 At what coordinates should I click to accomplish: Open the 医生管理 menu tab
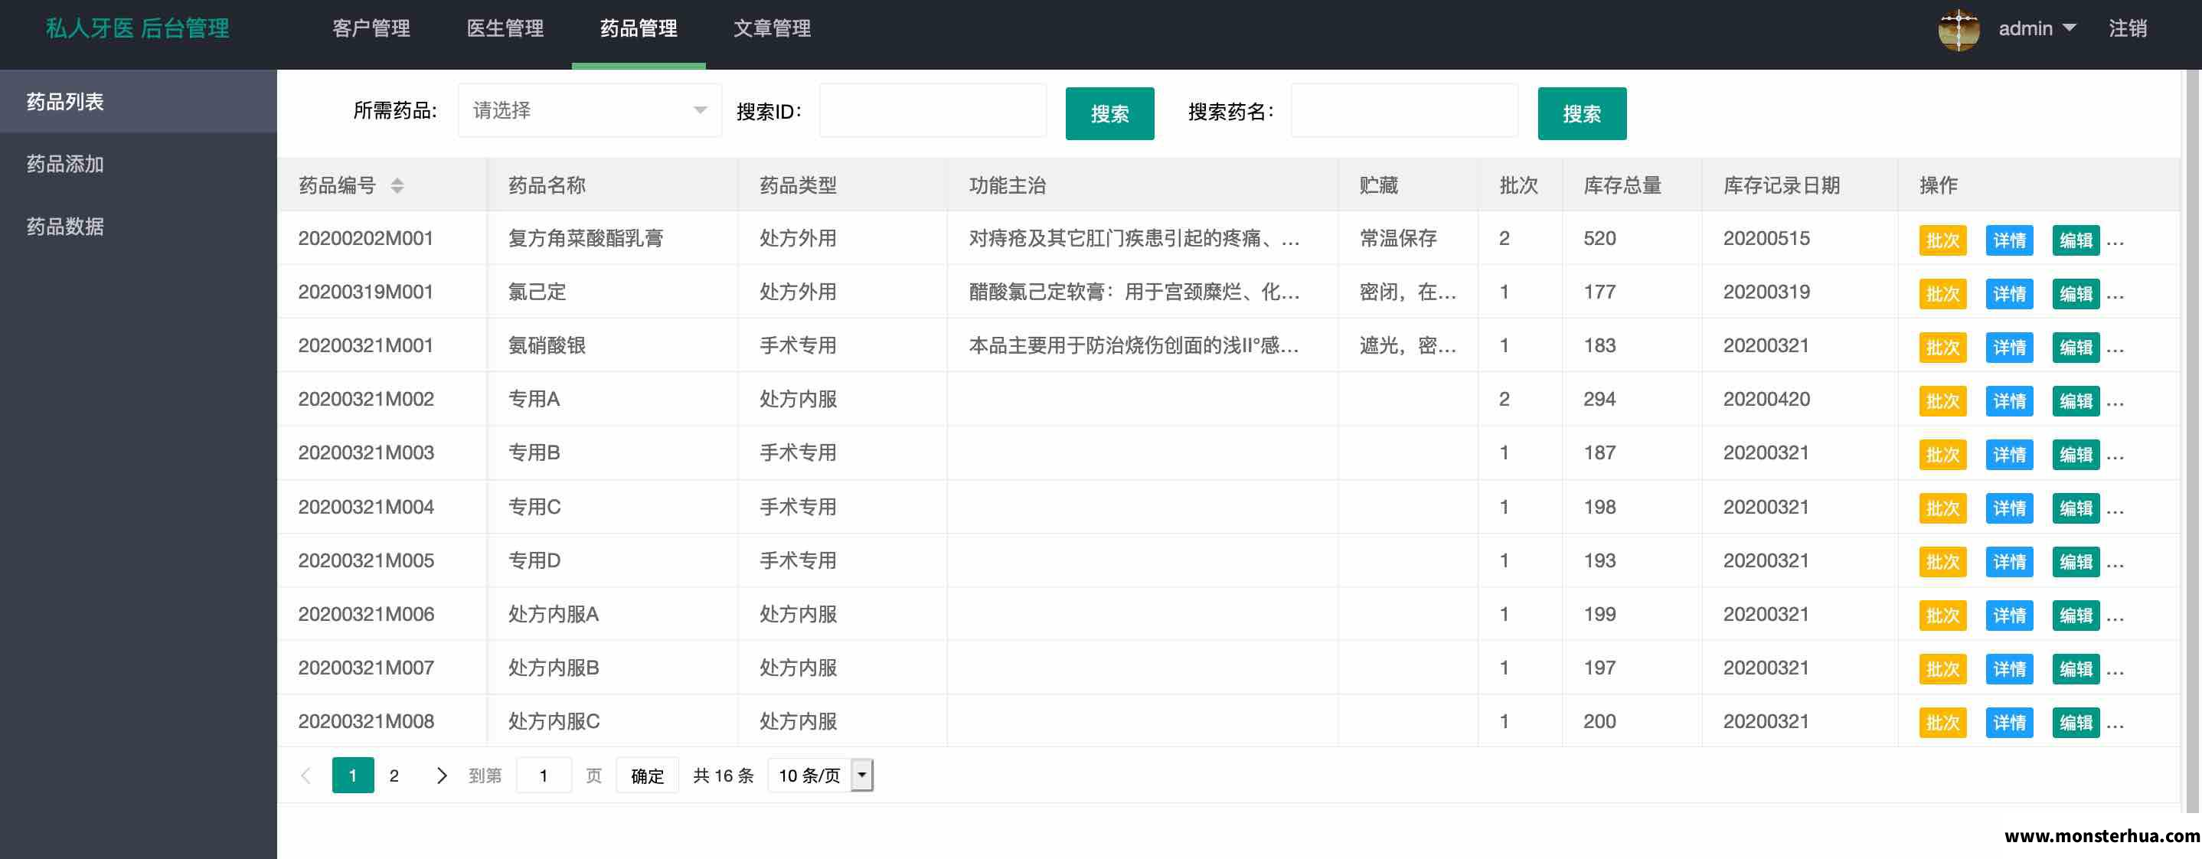[505, 28]
